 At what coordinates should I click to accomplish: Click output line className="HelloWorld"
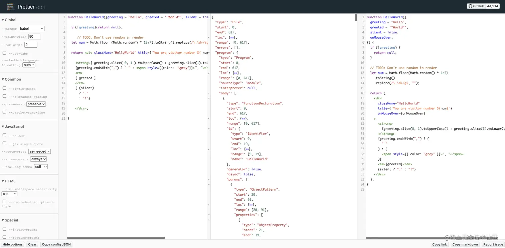tap(398, 103)
